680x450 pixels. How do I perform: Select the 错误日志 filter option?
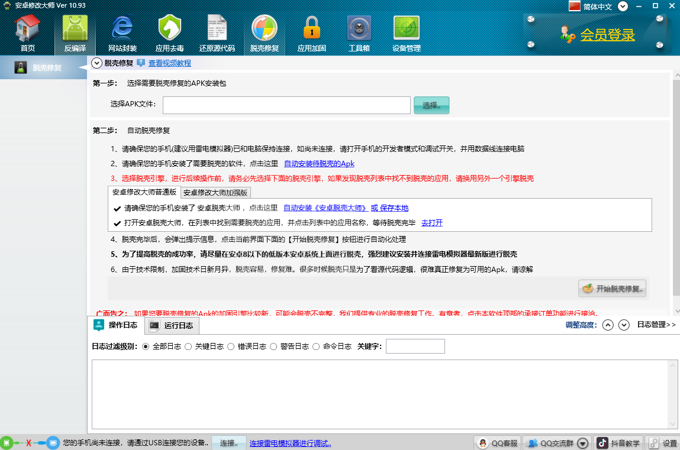[231, 347]
